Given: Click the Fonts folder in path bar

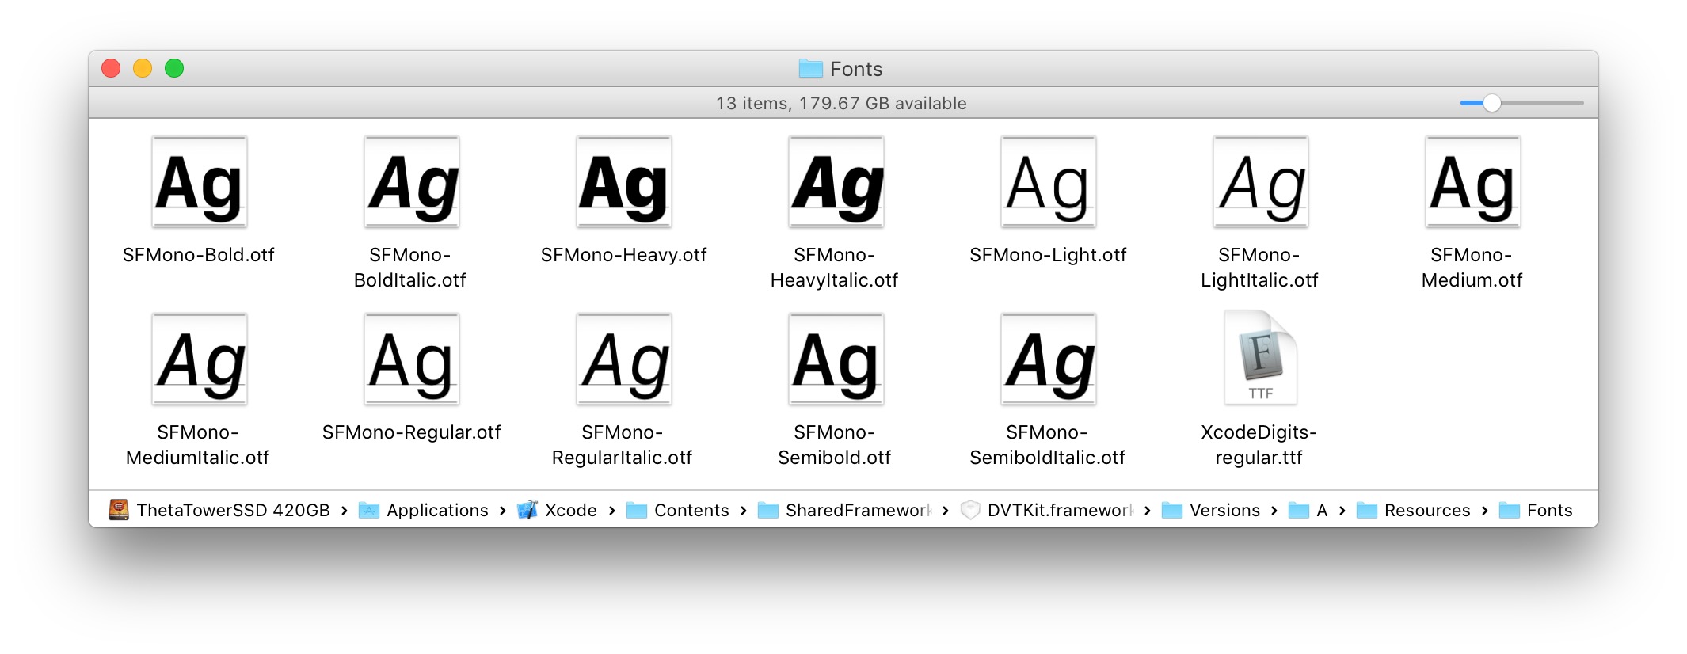Looking at the screenshot, I should [1536, 510].
